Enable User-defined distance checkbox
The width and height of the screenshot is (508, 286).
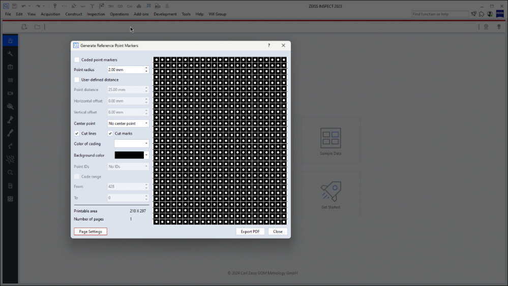pyautogui.click(x=77, y=80)
